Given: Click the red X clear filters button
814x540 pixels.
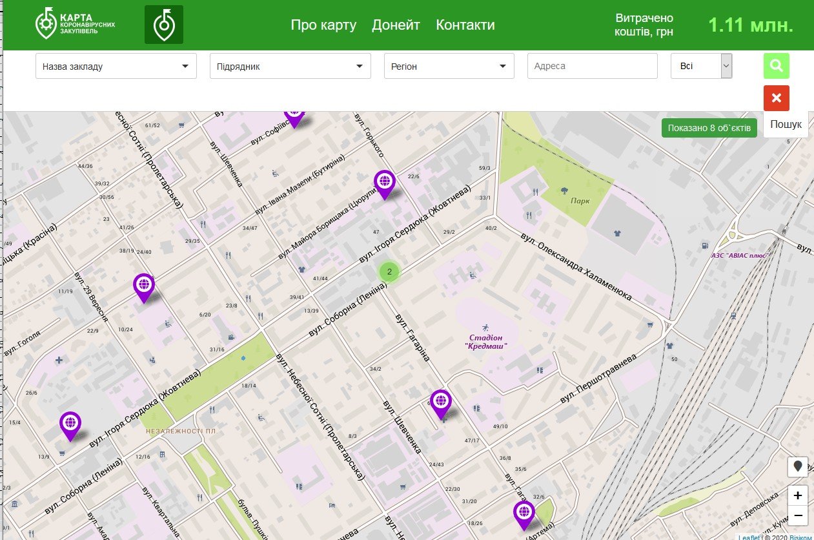Looking at the screenshot, I should [776, 98].
